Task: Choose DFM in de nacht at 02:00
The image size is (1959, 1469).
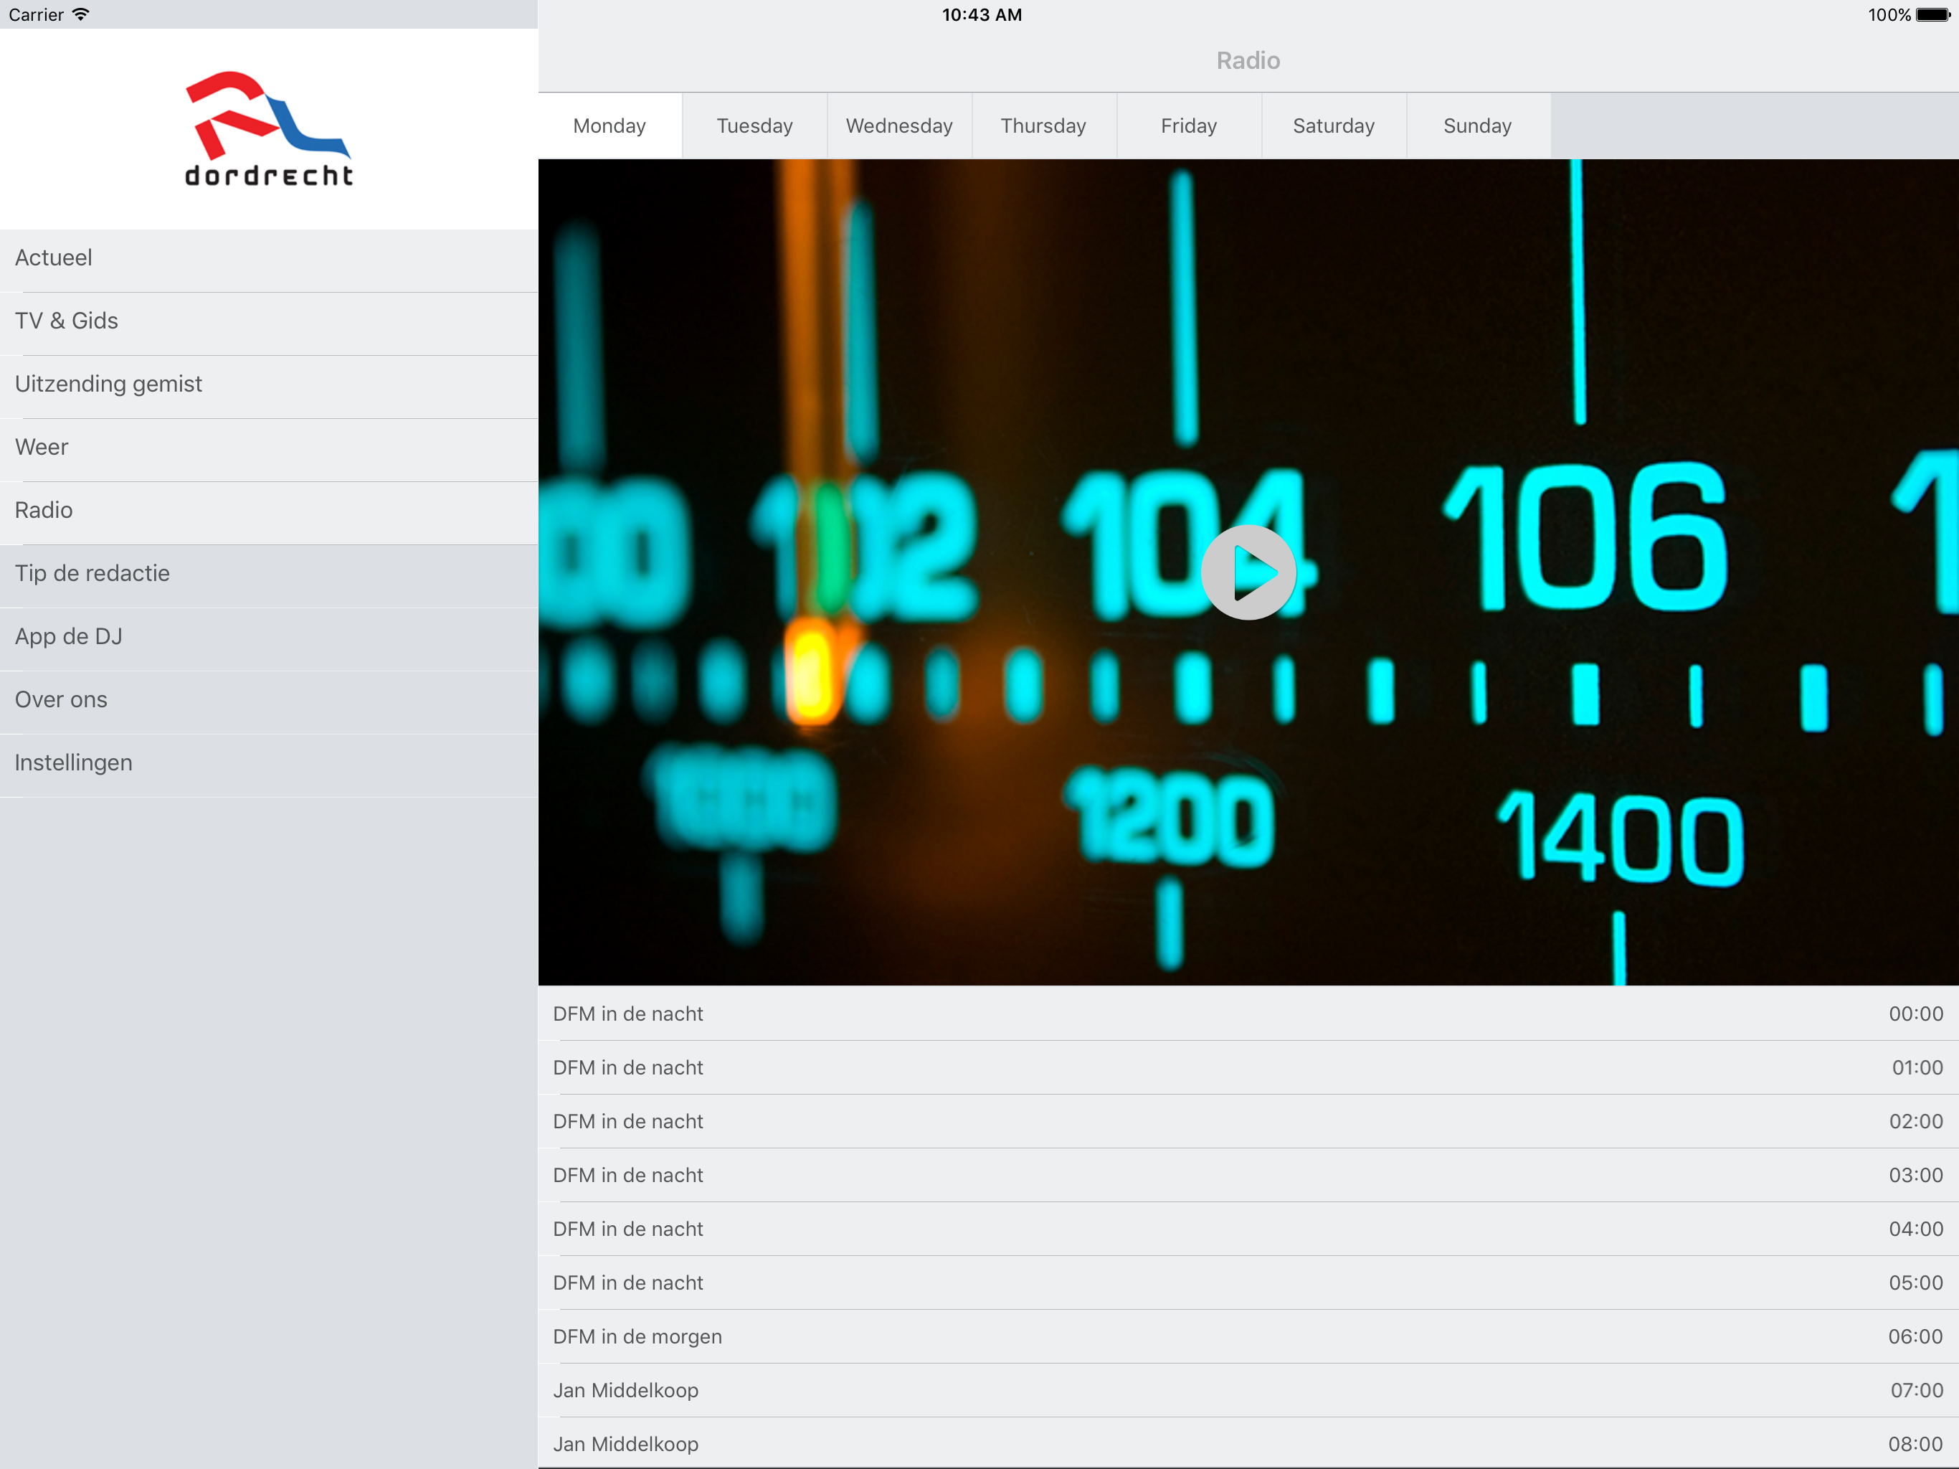Action: (1248, 1122)
